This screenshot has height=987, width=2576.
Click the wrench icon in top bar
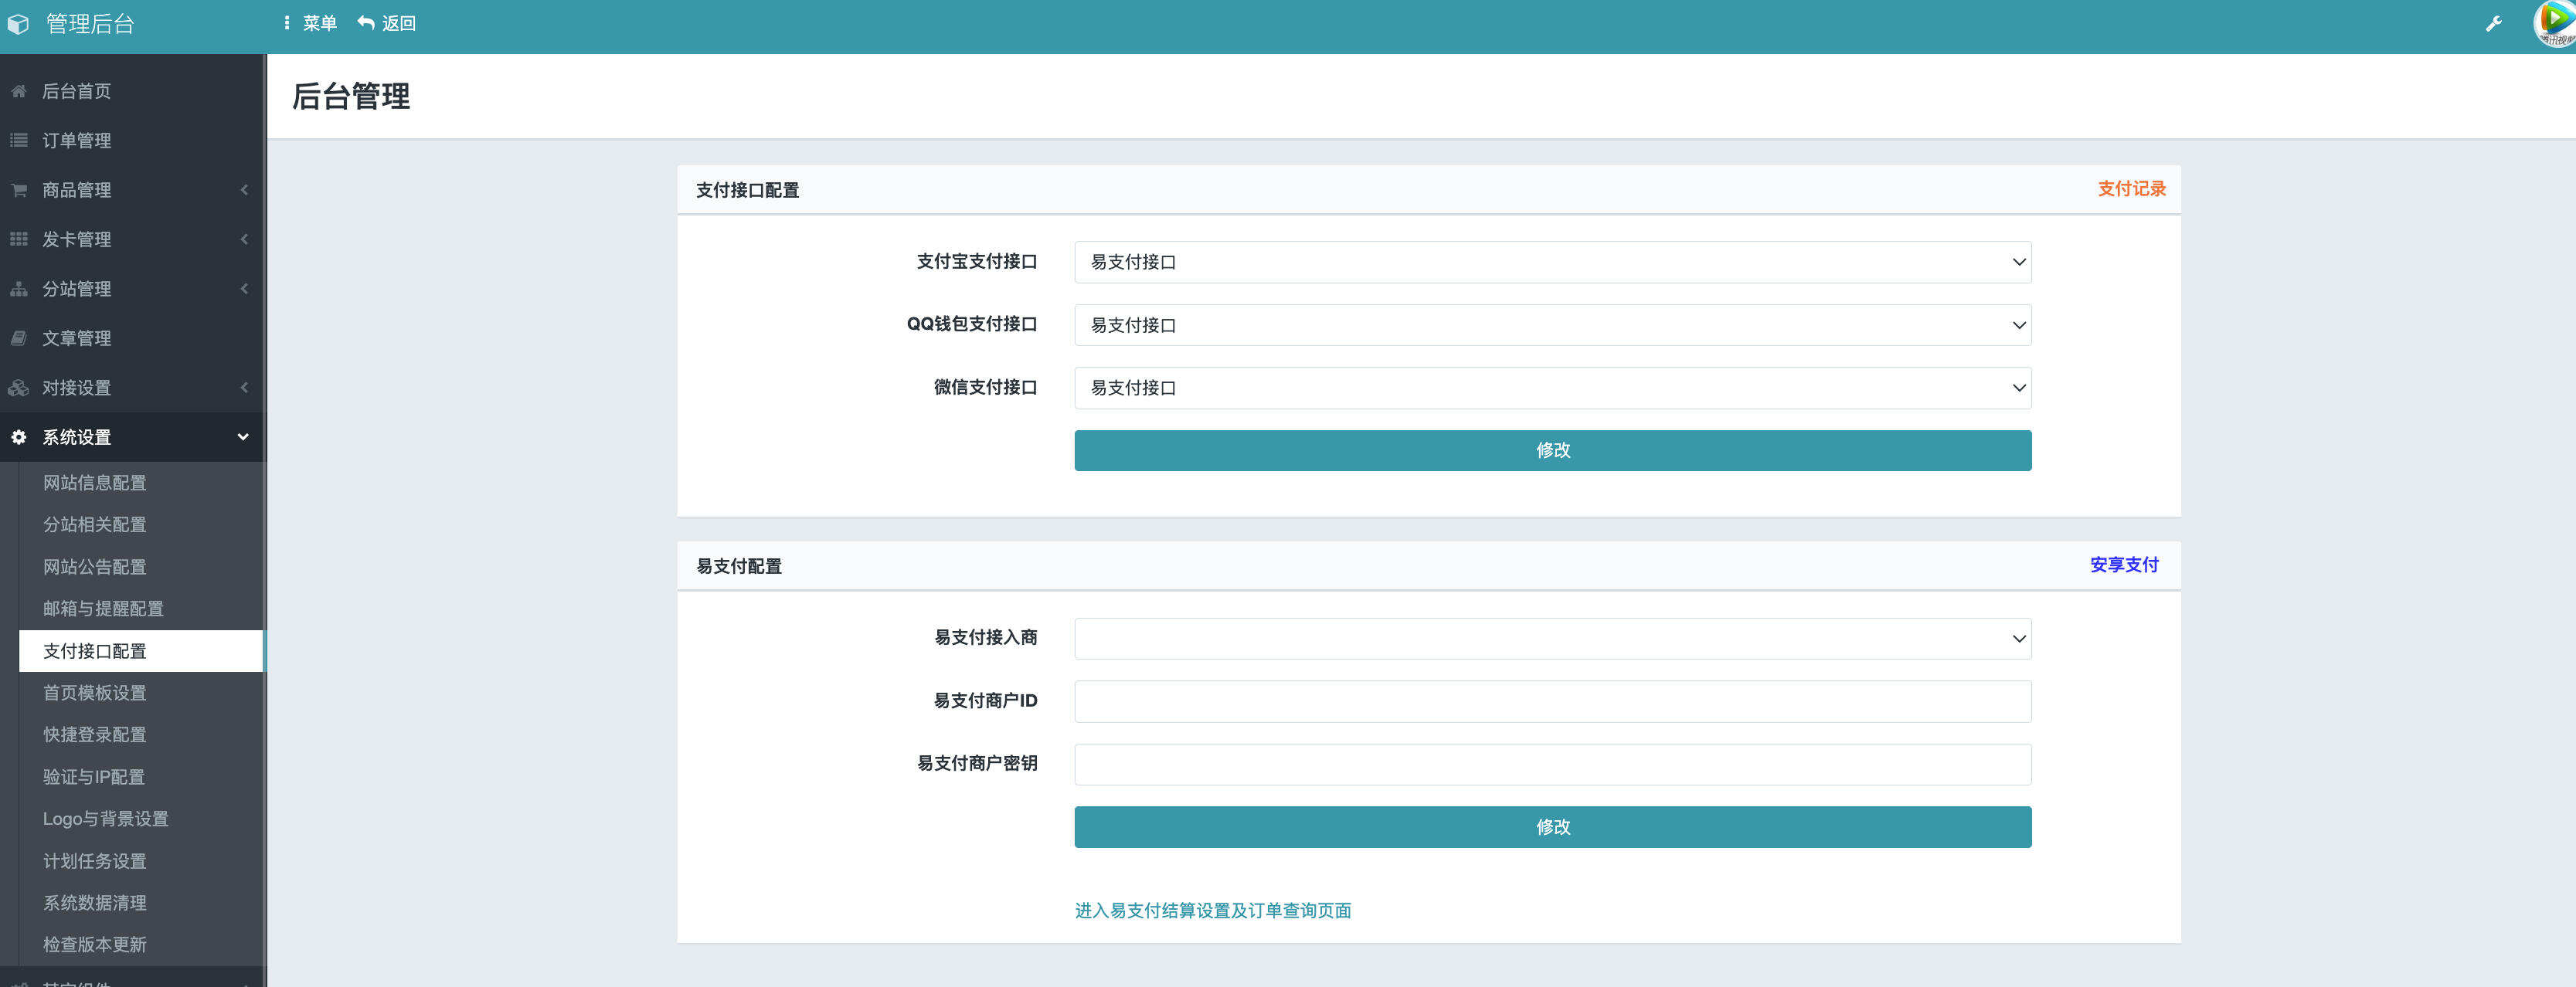tap(2493, 24)
